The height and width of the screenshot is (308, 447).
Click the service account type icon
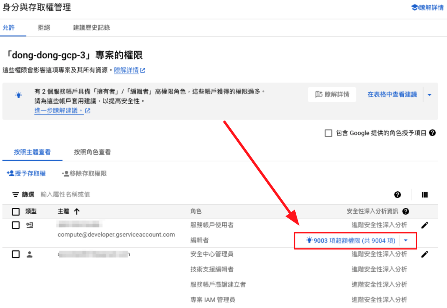[30, 225]
